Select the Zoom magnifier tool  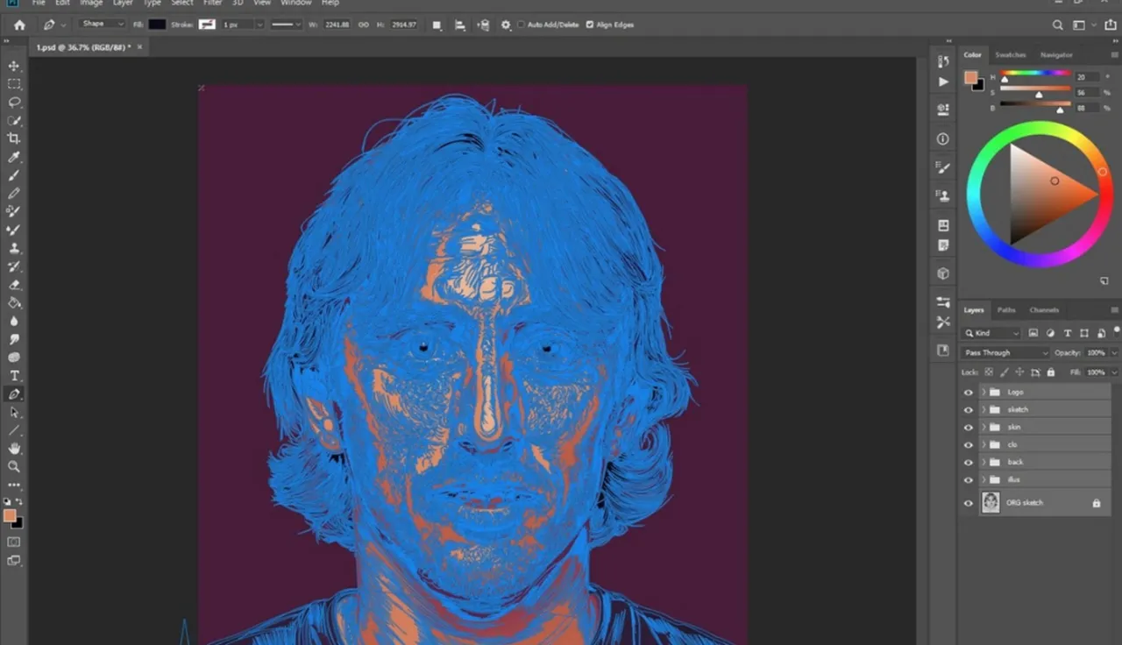14,466
